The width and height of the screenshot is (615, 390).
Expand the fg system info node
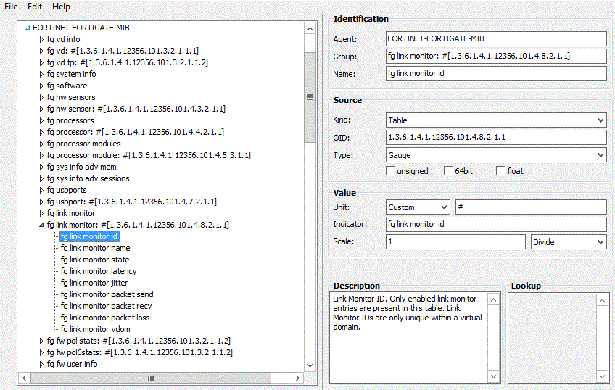[41, 74]
